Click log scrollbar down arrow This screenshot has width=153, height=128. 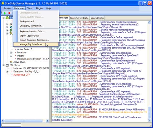[149, 120]
